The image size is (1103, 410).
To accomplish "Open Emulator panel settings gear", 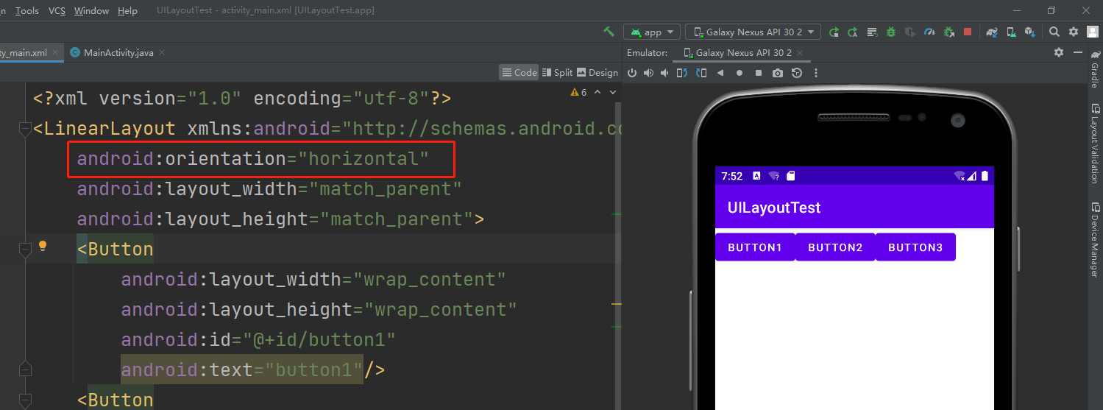I will coord(1059,52).
